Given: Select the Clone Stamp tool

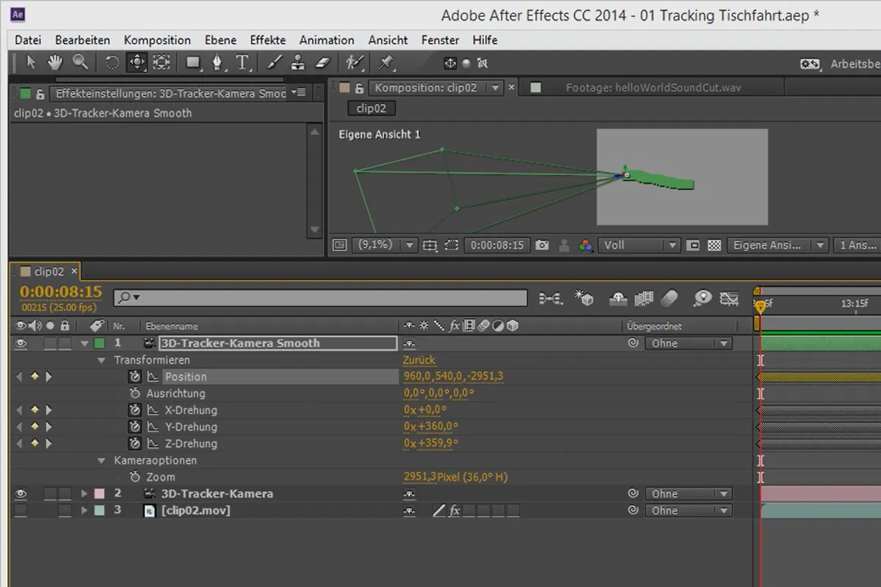Looking at the screenshot, I should (x=298, y=62).
